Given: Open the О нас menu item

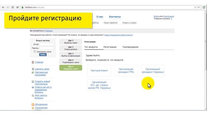Looking at the screenshot, I should (100, 17).
